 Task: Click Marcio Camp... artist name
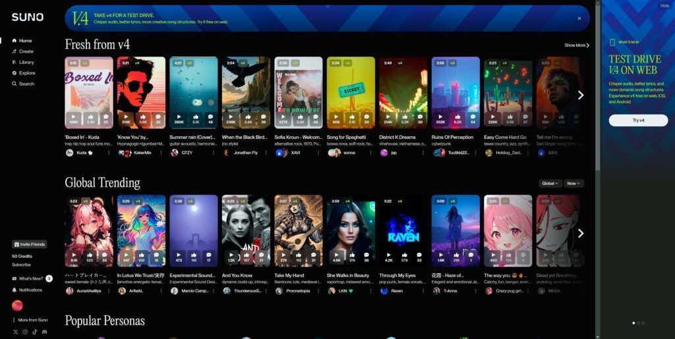click(x=195, y=291)
